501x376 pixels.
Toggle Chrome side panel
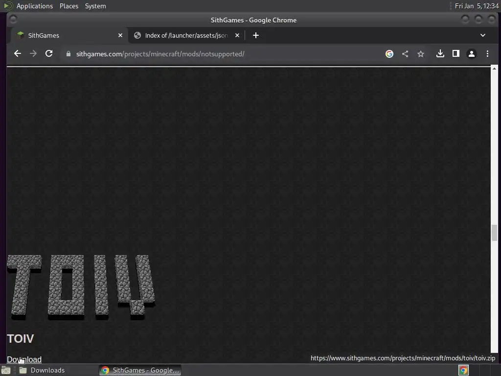[x=456, y=54]
